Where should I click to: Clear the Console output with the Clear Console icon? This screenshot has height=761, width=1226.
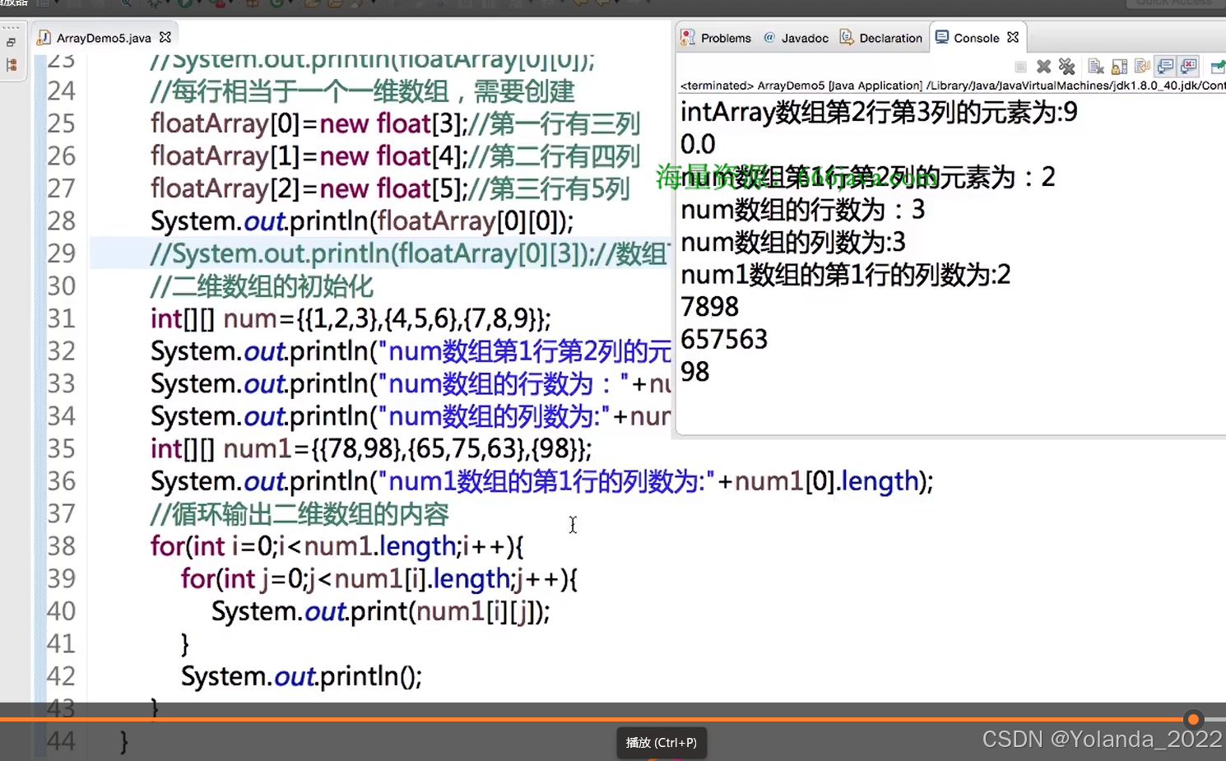point(1096,67)
